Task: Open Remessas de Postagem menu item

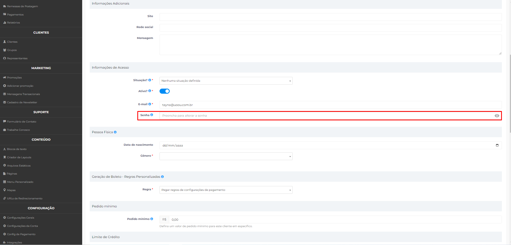Action: point(22,6)
